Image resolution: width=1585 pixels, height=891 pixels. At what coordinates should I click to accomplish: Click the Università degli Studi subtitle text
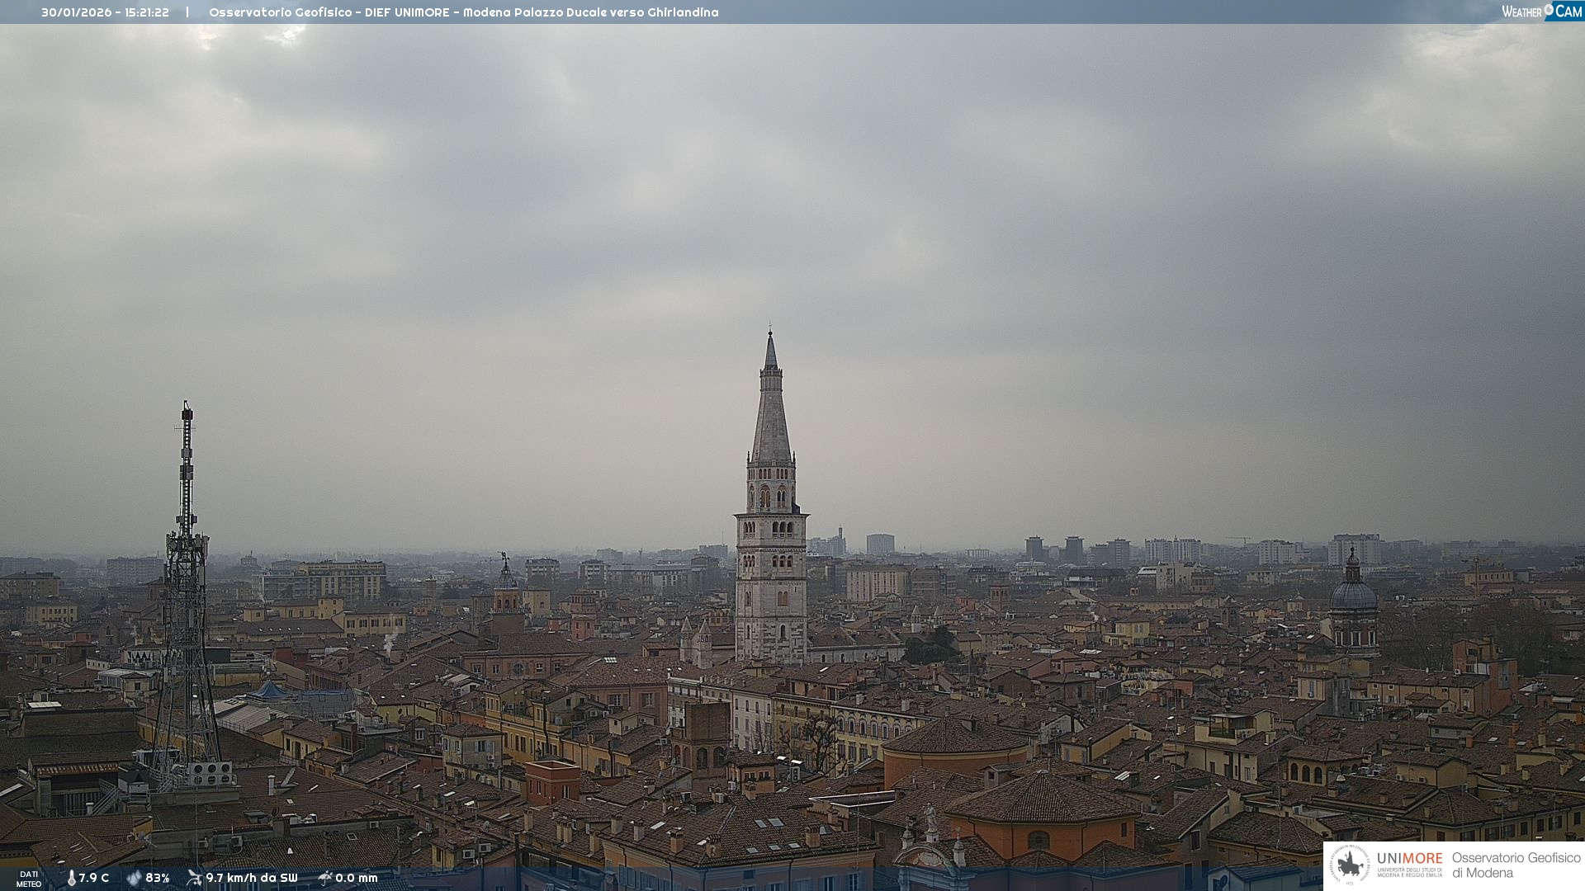tap(1409, 873)
